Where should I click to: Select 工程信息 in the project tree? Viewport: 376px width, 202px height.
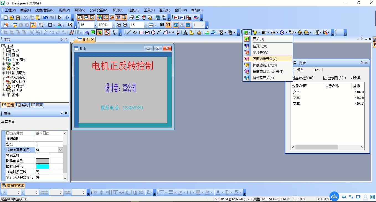coord(19,59)
